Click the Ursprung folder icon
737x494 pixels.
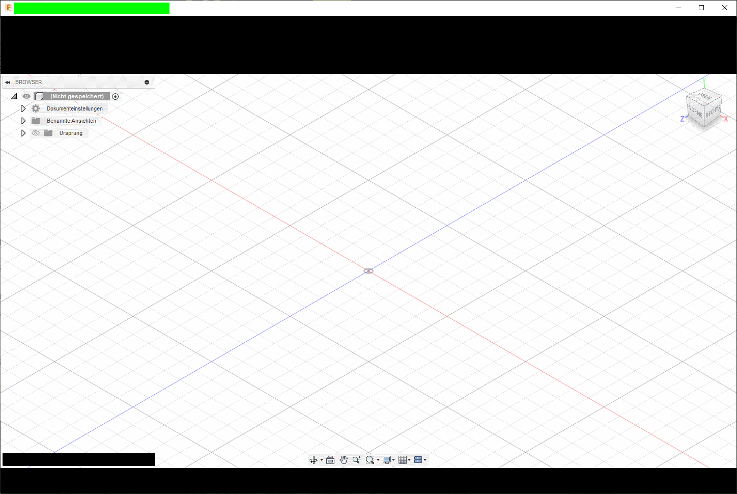click(x=48, y=133)
